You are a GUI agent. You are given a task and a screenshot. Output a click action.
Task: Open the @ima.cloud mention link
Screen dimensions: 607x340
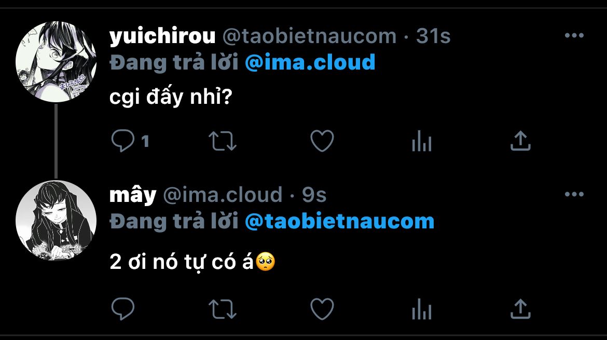coord(310,62)
